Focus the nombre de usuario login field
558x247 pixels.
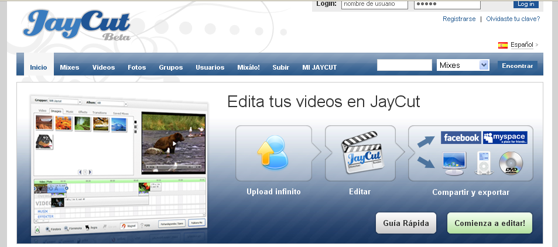click(375, 4)
